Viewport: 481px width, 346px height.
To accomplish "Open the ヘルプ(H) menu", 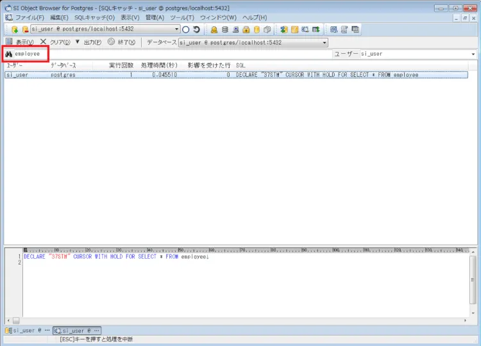I will pos(255,17).
